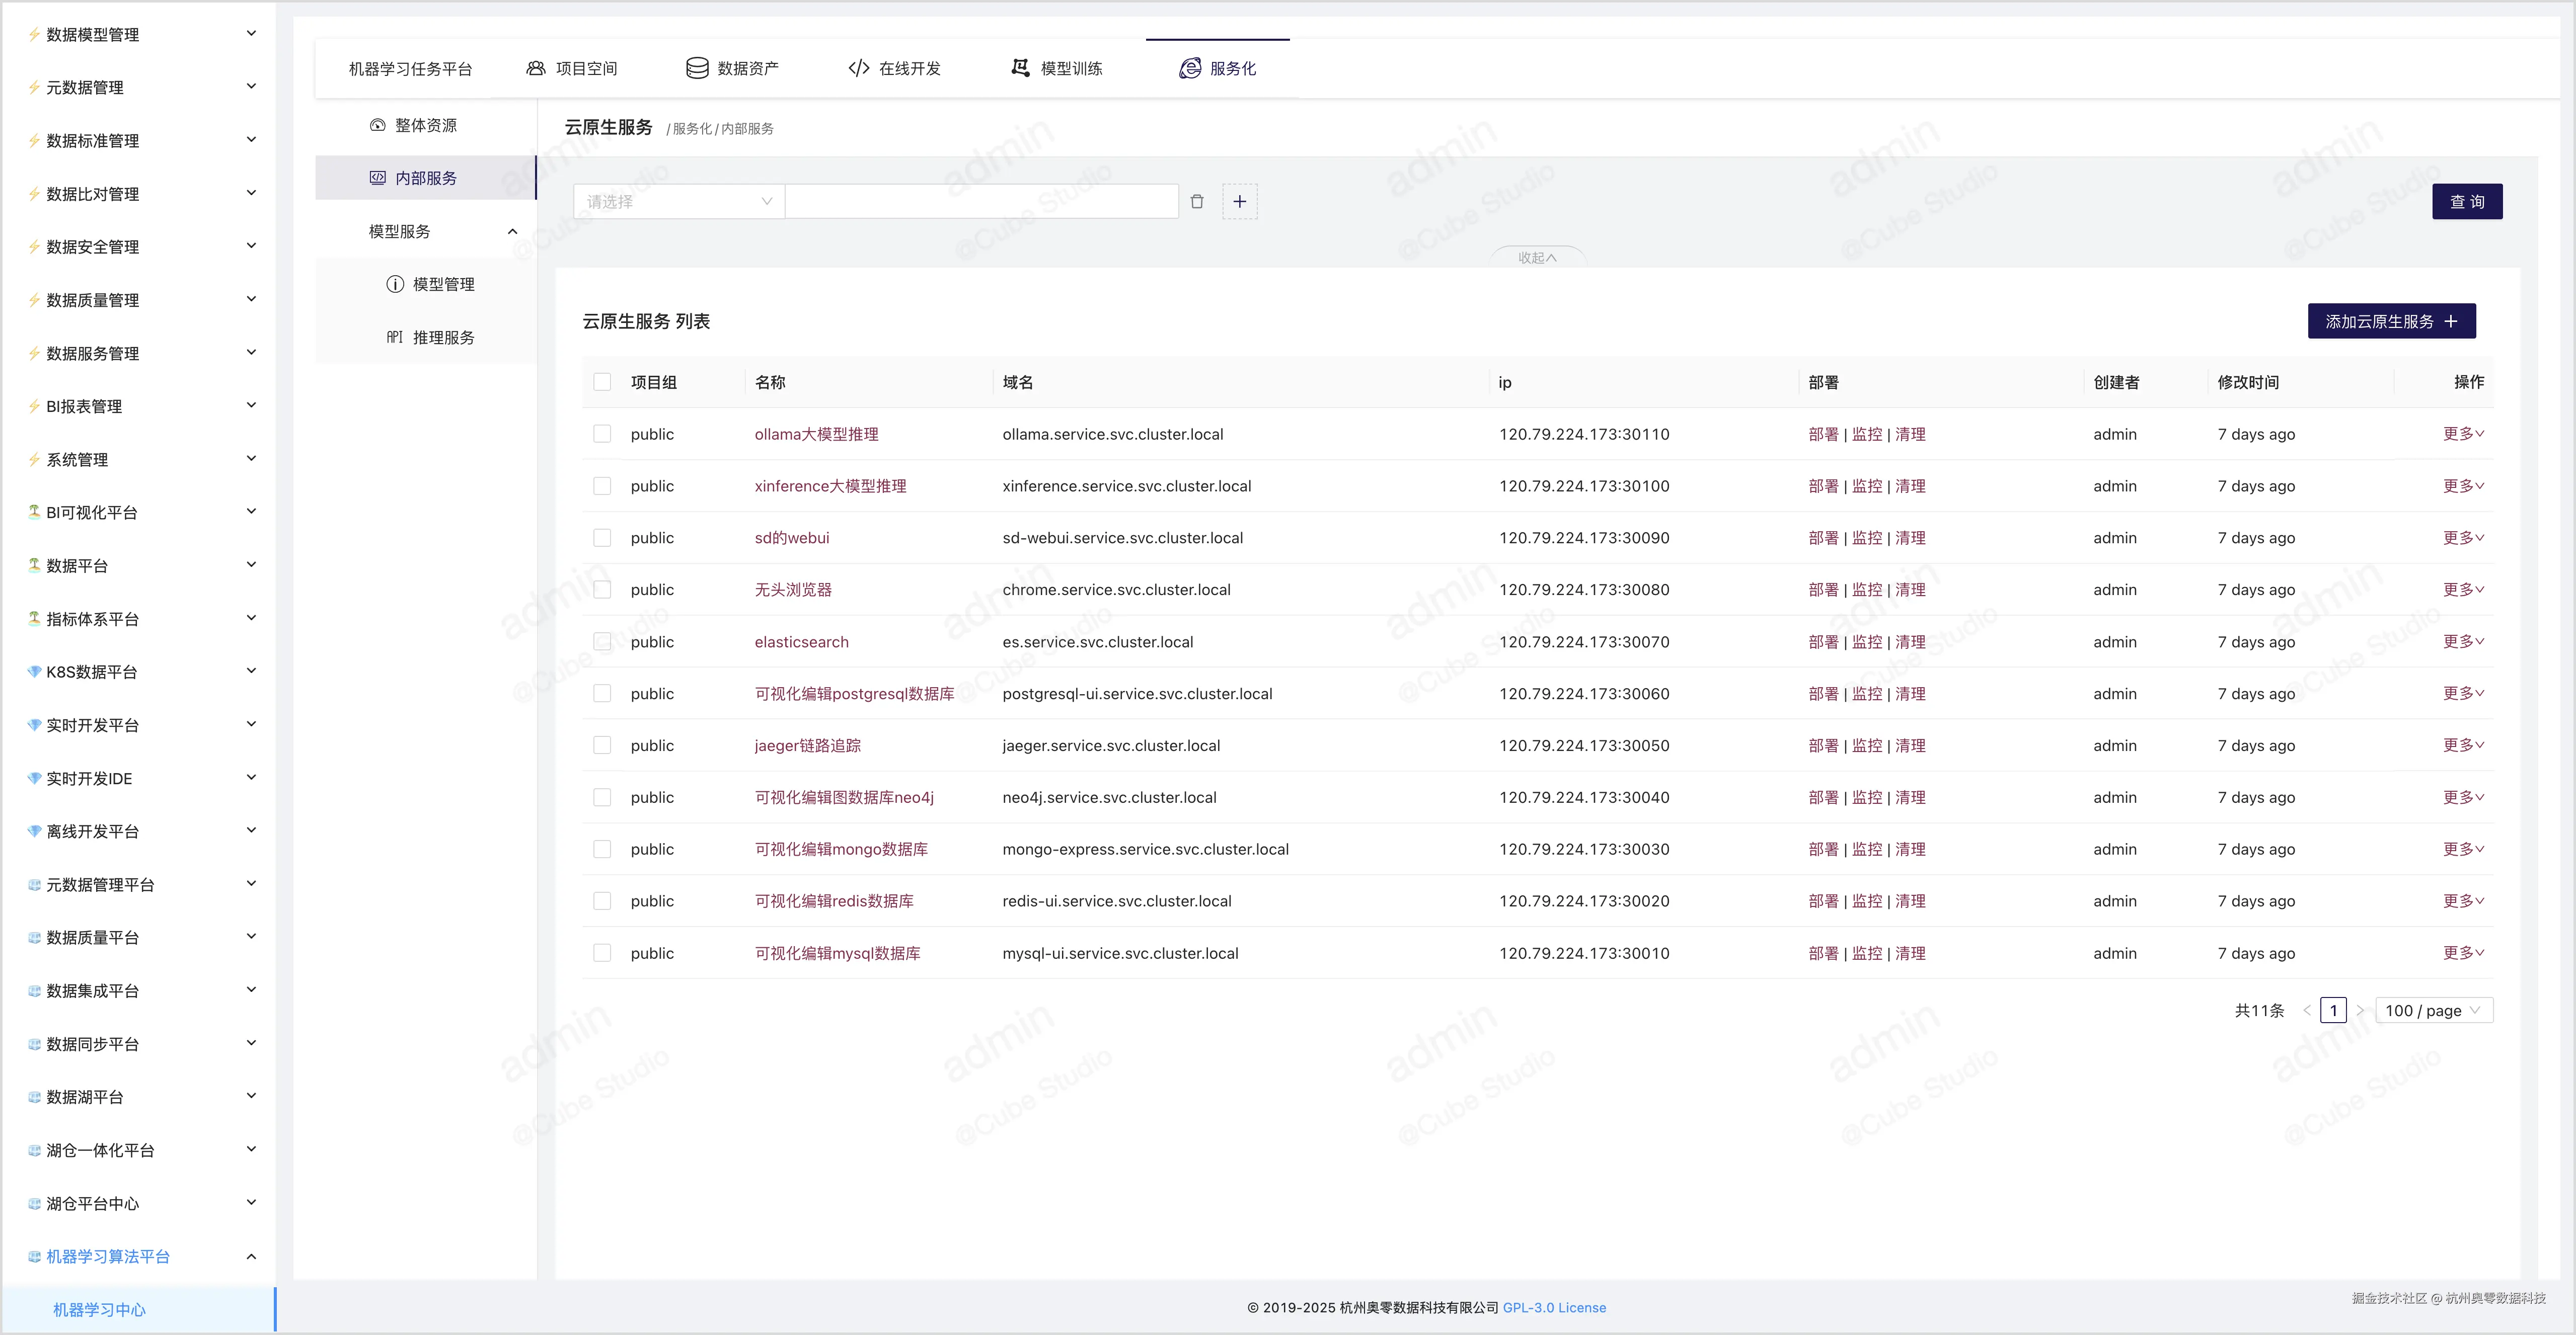
Task: Open the 100 / page size dropdown
Action: point(2432,1010)
